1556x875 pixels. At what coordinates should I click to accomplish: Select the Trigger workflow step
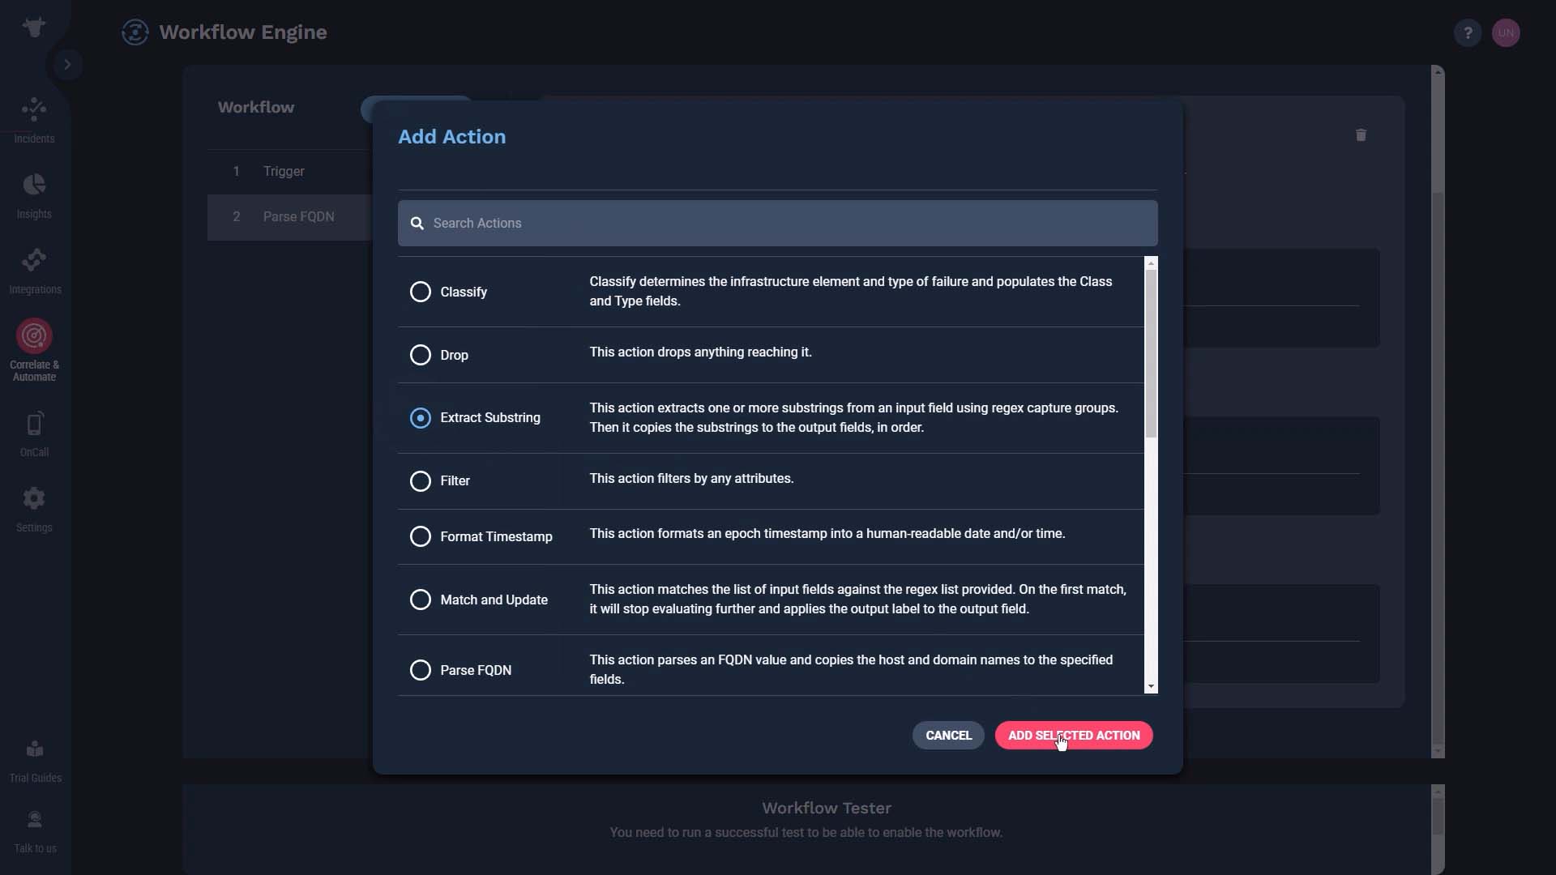click(x=283, y=171)
